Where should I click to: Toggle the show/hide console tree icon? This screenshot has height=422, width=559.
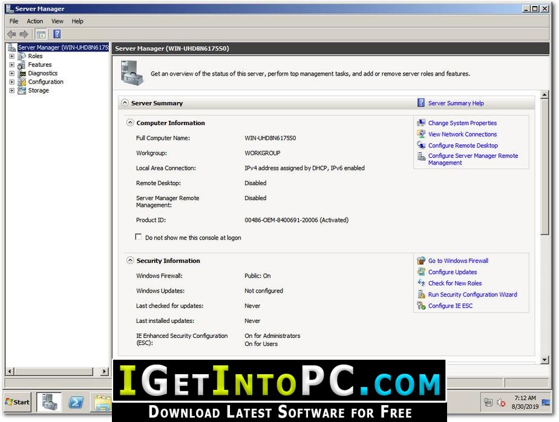(x=41, y=34)
